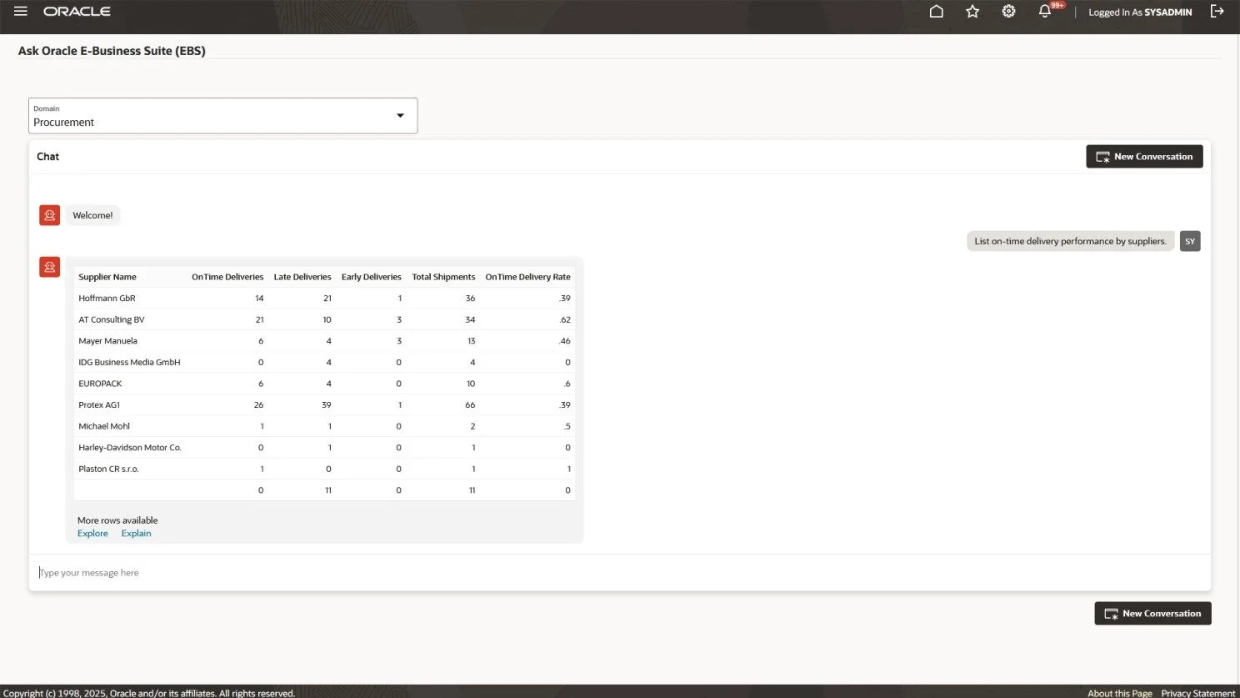Click Michael Mohl's delivery rate .5
Image resolution: width=1240 pixels, height=698 pixels.
click(567, 426)
